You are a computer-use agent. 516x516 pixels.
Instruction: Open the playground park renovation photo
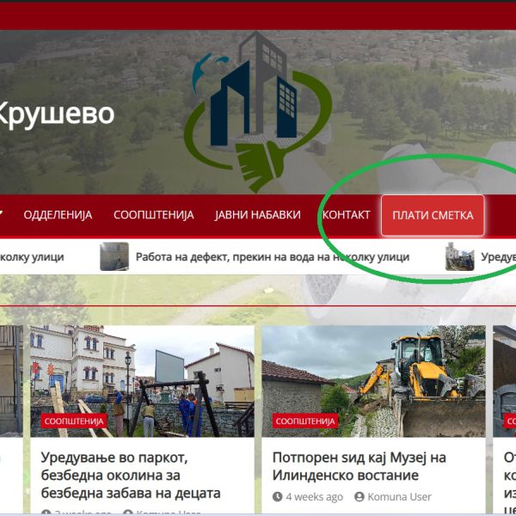click(142, 381)
